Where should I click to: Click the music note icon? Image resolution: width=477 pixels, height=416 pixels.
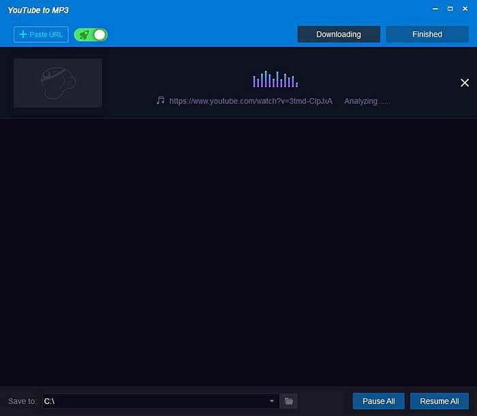point(161,100)
